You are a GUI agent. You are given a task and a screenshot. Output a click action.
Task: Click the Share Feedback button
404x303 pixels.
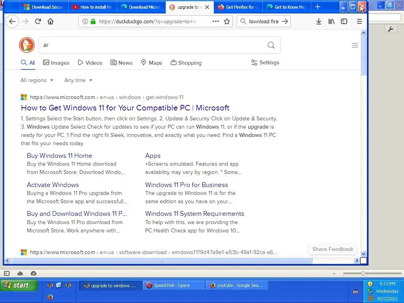pyautogui.click(x=333, y=249)
